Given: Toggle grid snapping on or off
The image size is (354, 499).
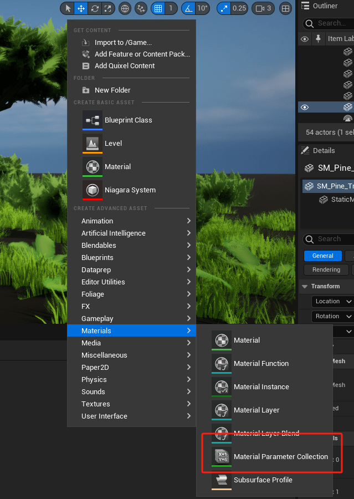Looking at the screenshot, I should [x=158, y=8].
